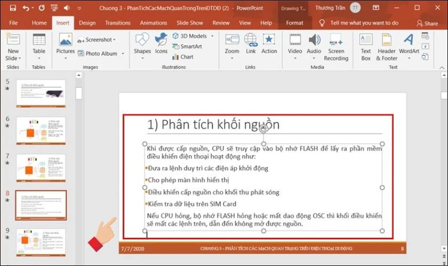Click the Action button
The width and height of the screenshot is (448, 266).
pos(269,43)
